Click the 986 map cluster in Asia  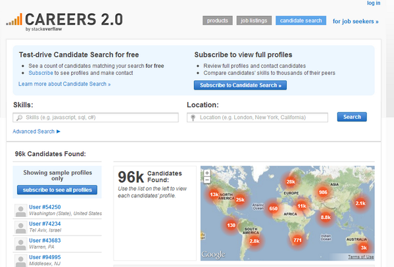click(323, 192)
